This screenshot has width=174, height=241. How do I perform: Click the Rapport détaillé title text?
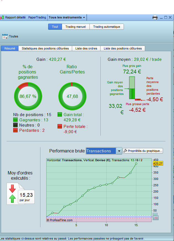point(15,17)
